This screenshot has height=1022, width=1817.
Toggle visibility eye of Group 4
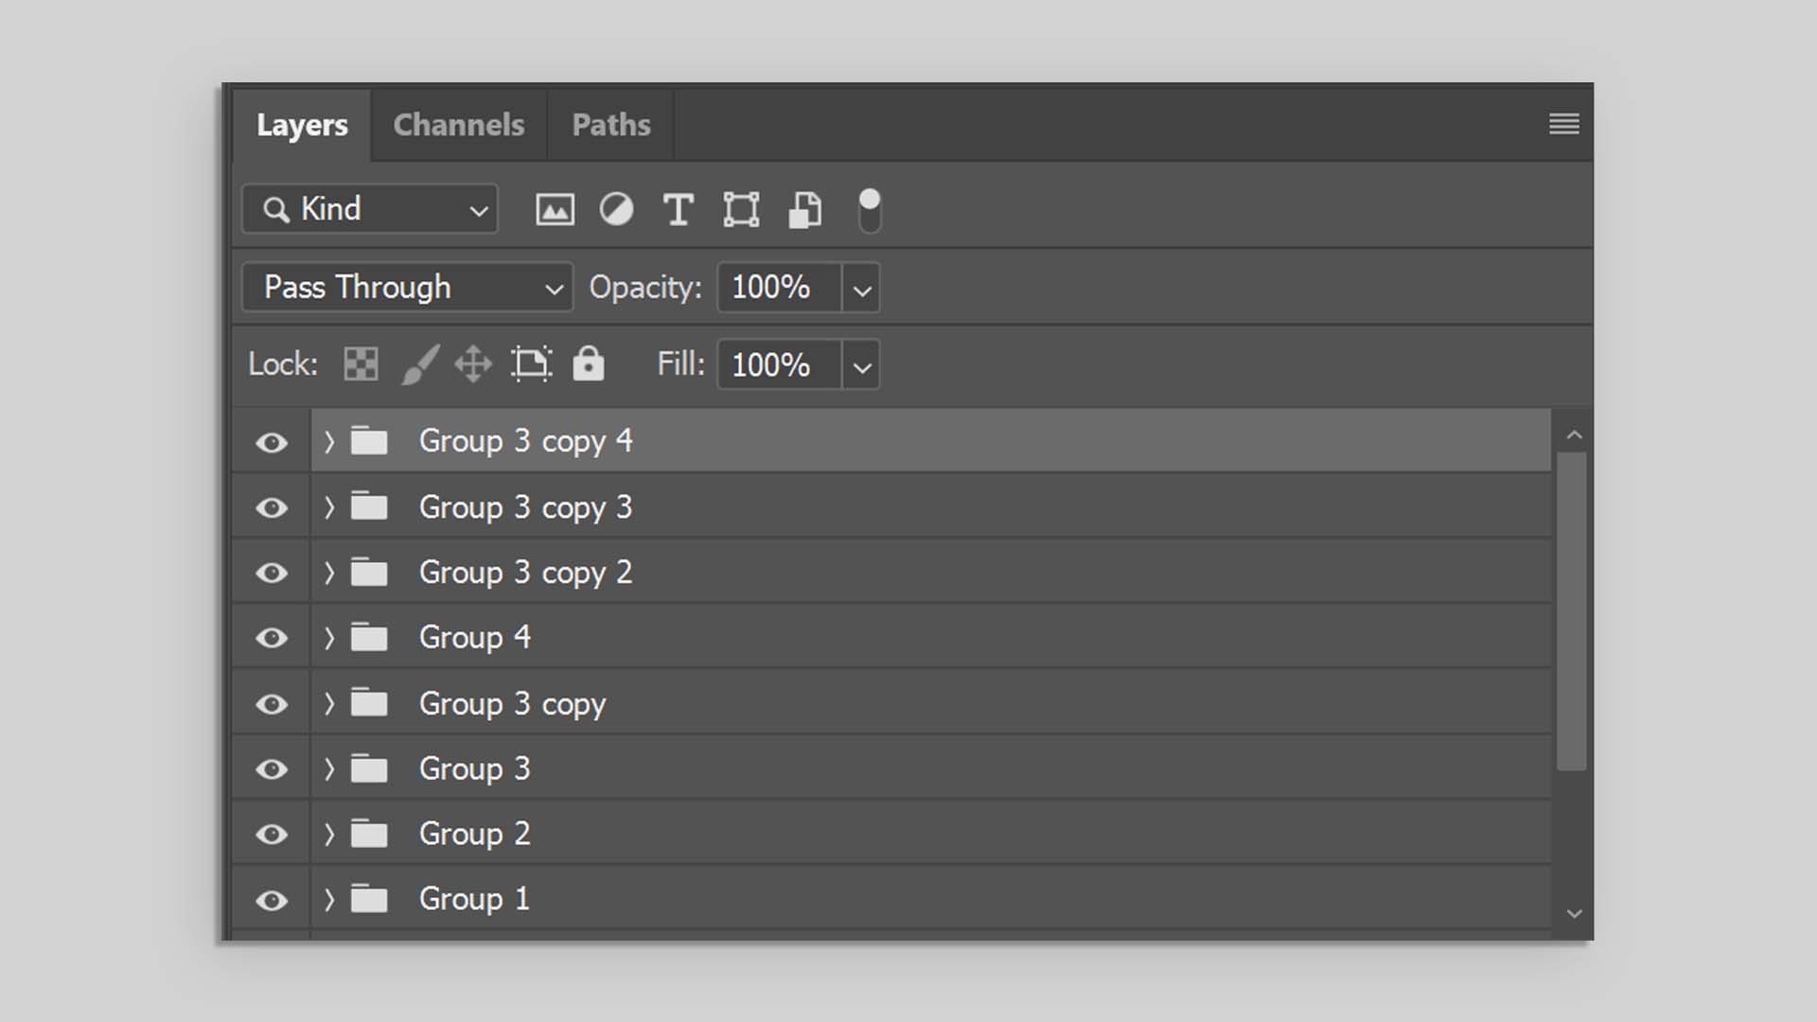(x=272, y=639)
